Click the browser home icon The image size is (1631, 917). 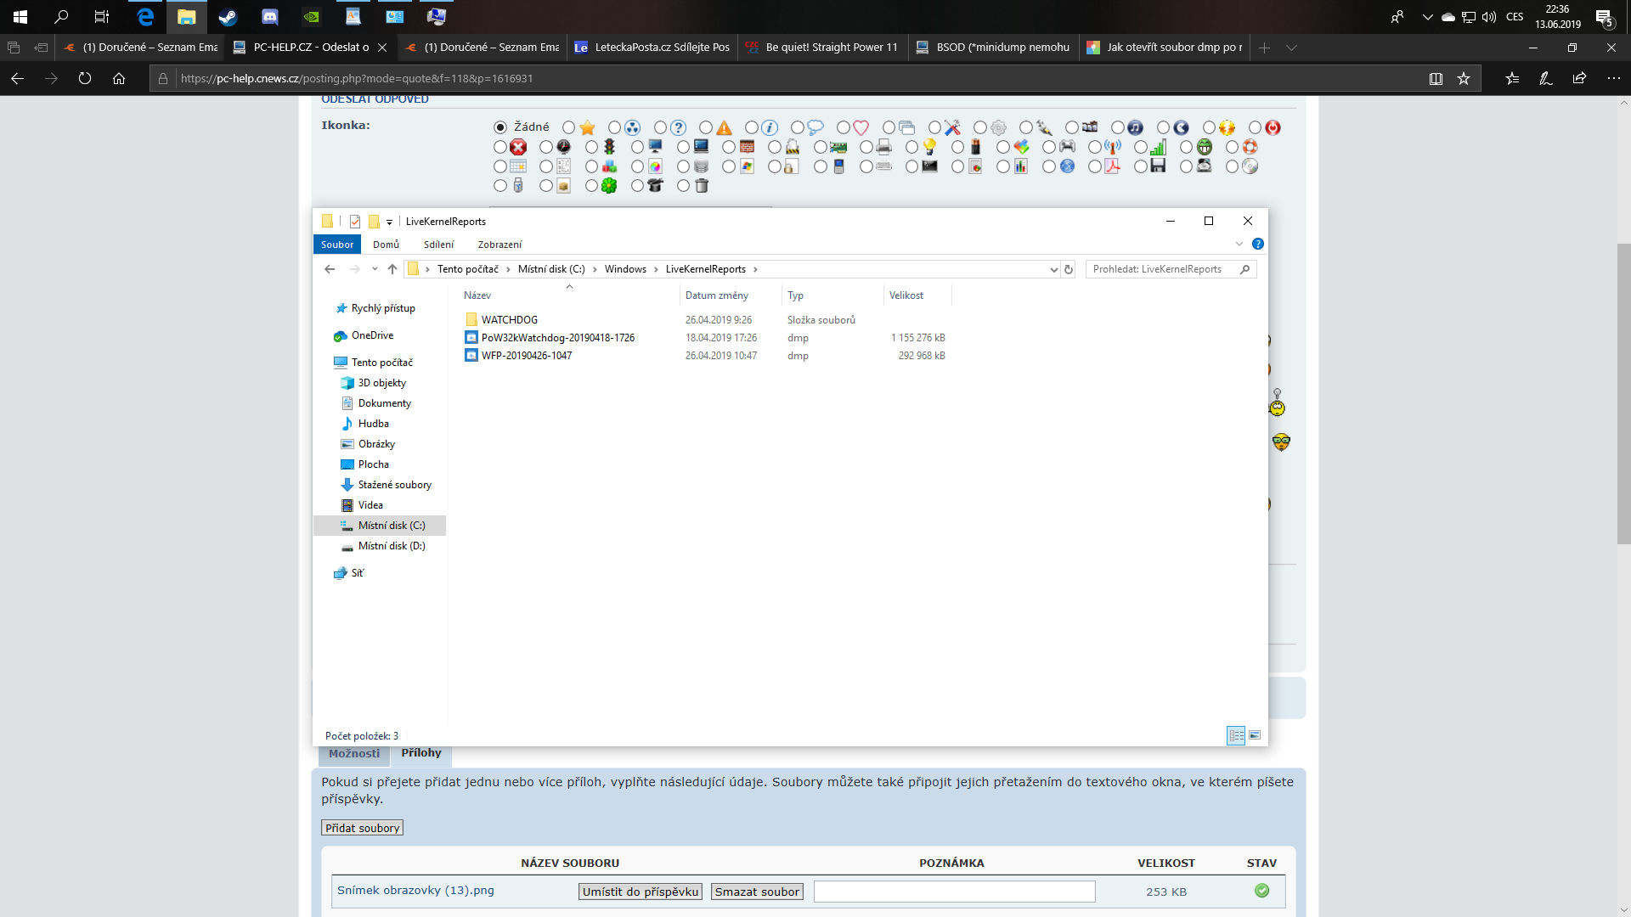(119, 78)
